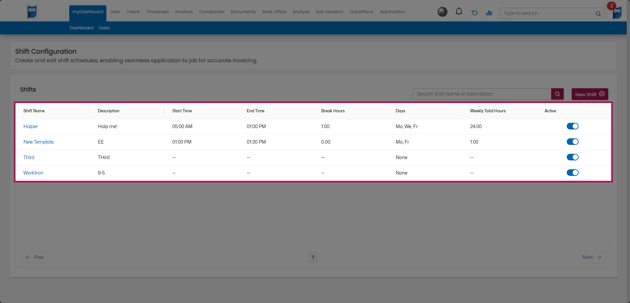Screen dimensions: 630x303
Task: Open owl assistant icon with badge
Action: pos(617,13)
